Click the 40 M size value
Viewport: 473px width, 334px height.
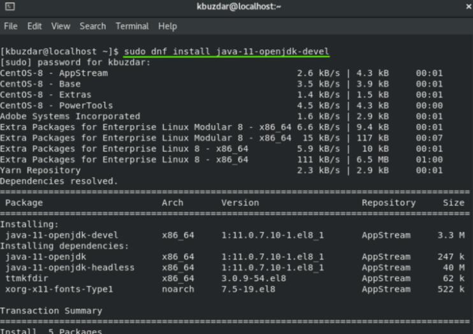tap(454, 268)
